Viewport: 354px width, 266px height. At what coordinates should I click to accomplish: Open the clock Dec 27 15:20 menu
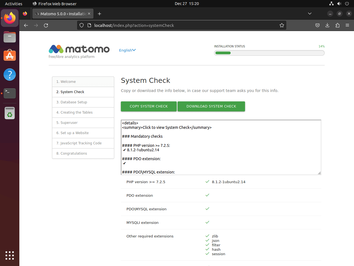(187, 4)
